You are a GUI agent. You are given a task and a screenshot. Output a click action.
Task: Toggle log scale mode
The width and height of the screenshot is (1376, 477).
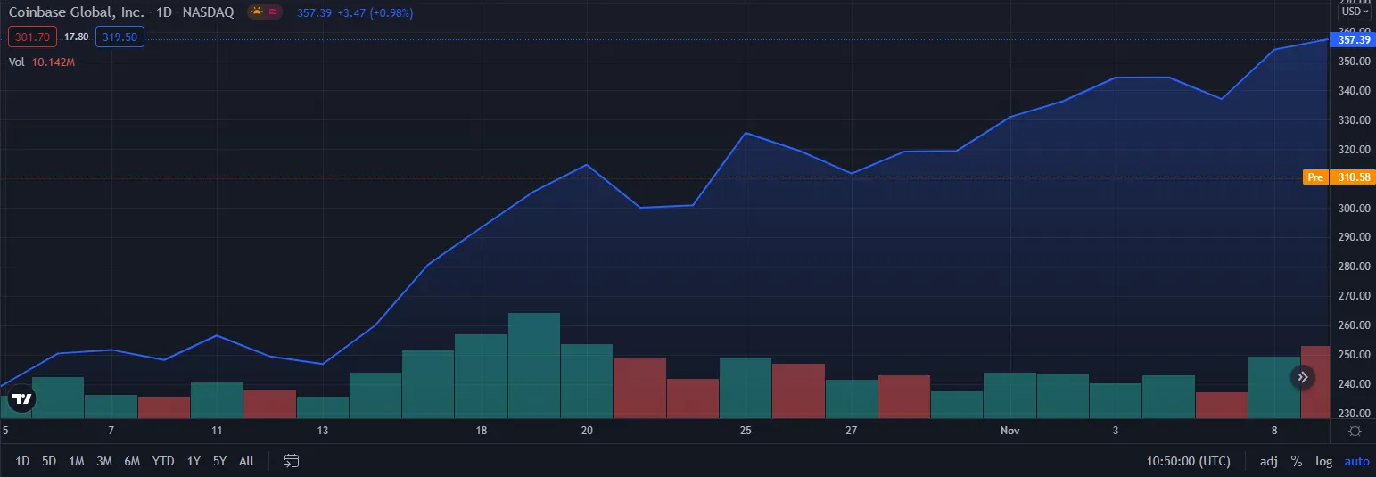click(x=1324, y=461)
